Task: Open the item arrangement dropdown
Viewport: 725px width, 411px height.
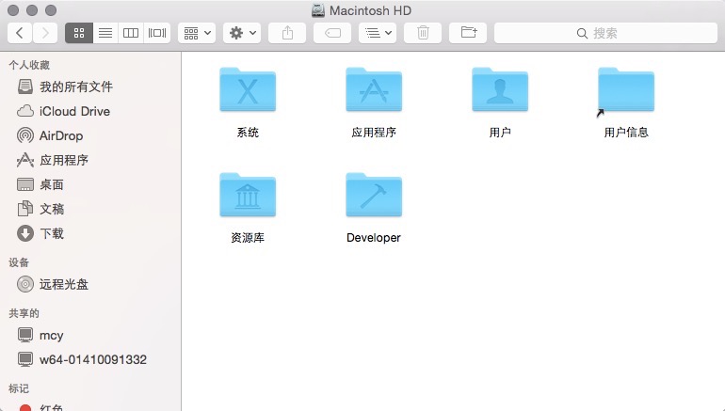Action: pos(197,33)
